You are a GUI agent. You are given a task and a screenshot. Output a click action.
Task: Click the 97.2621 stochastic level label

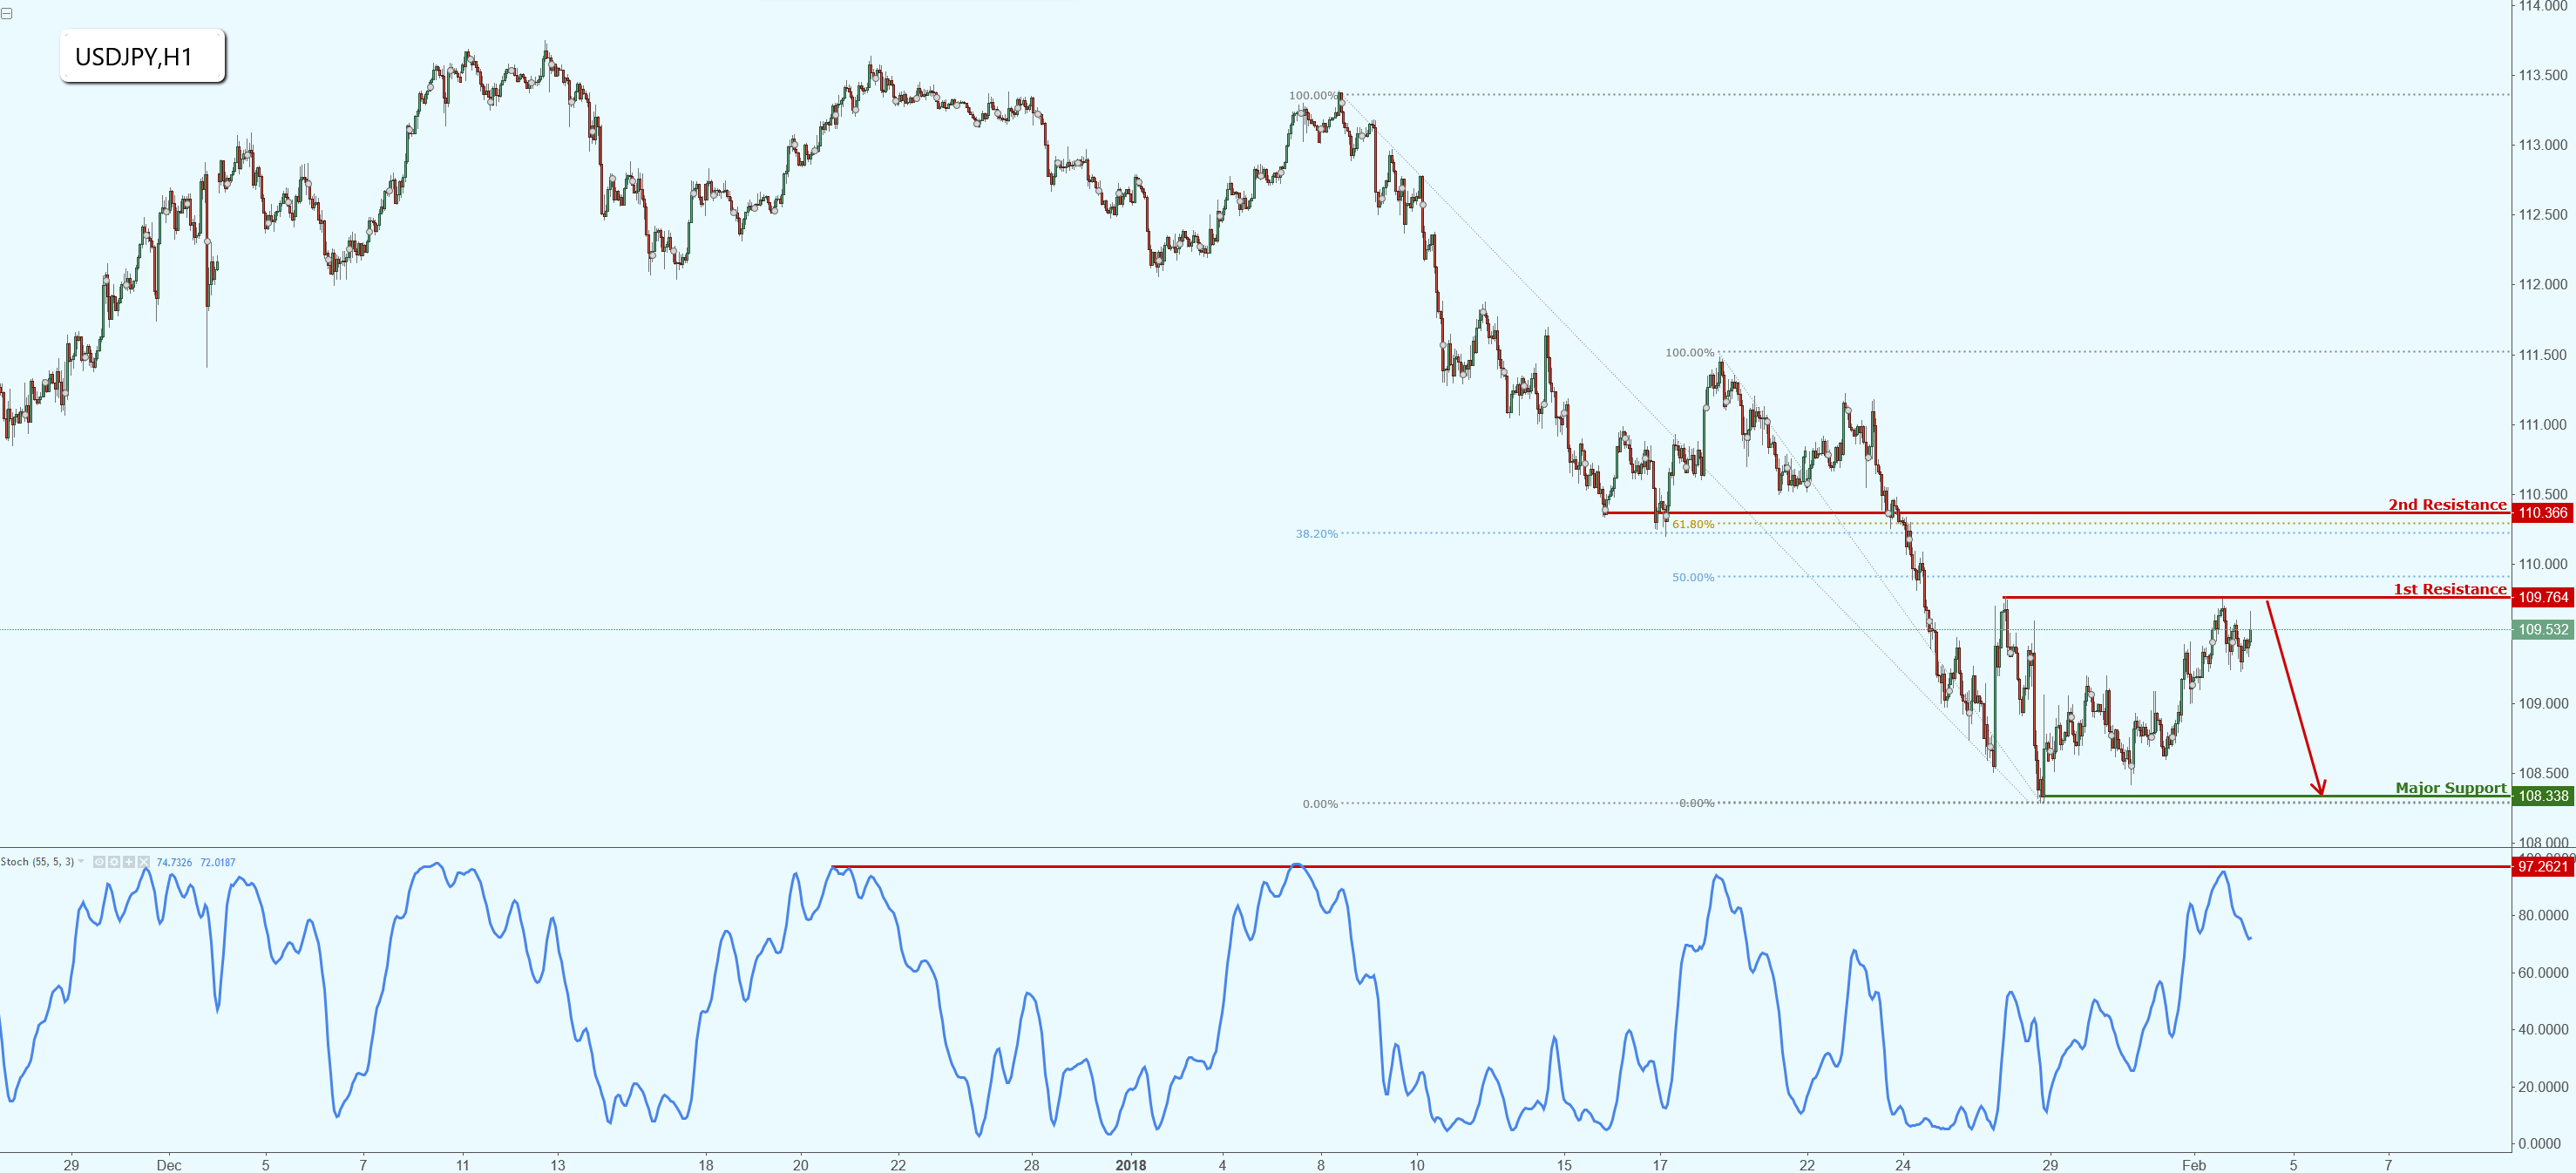pyautogui.click(x=2543, y=866)
